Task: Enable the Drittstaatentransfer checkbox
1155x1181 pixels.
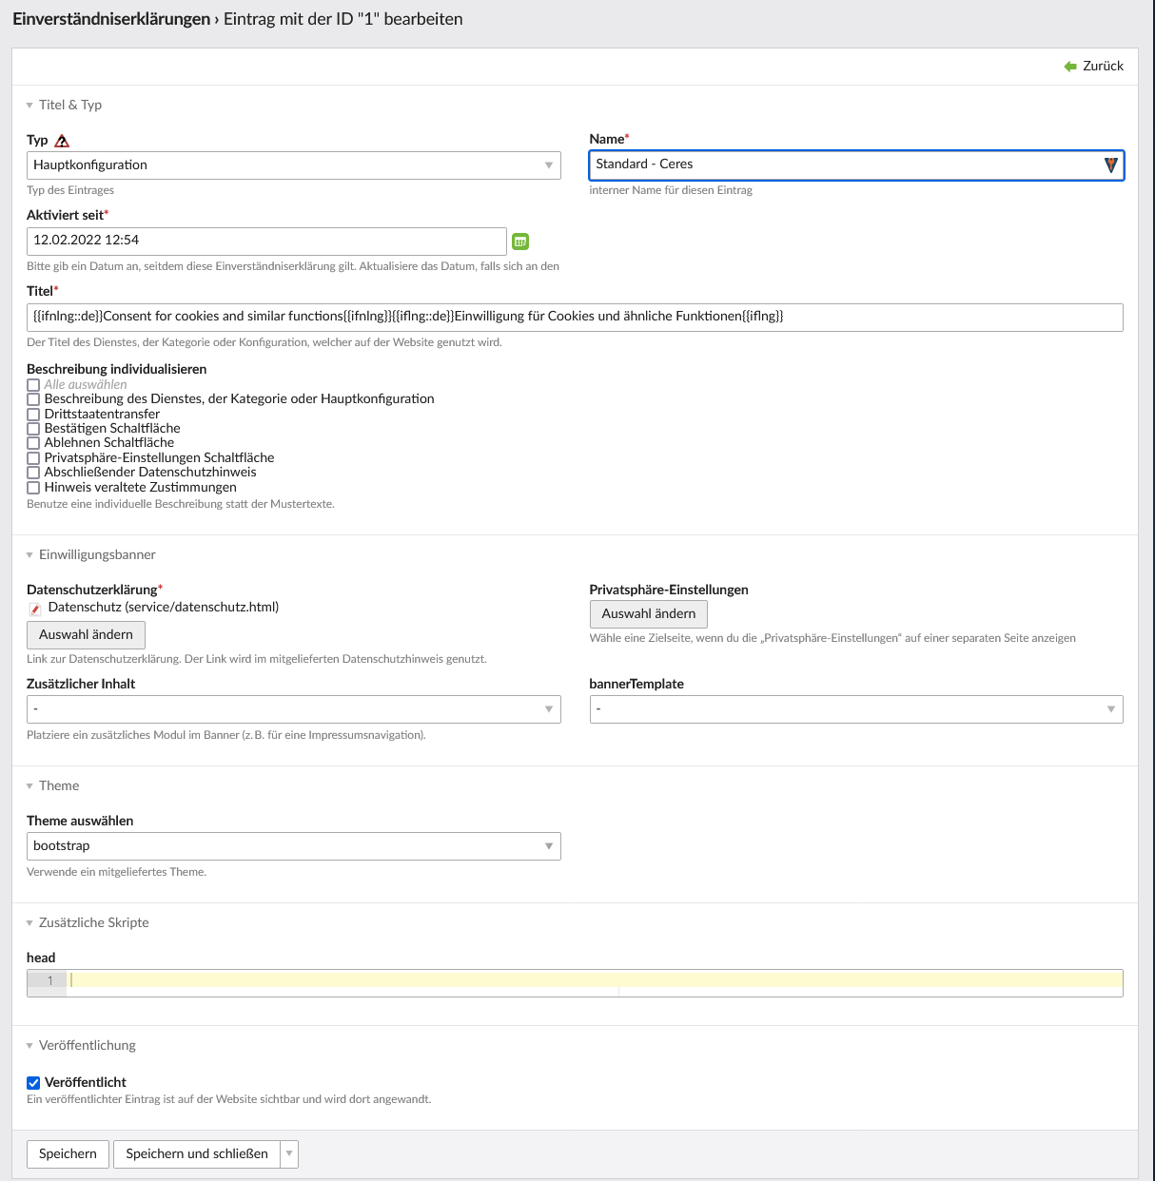Action: point(33,415)
